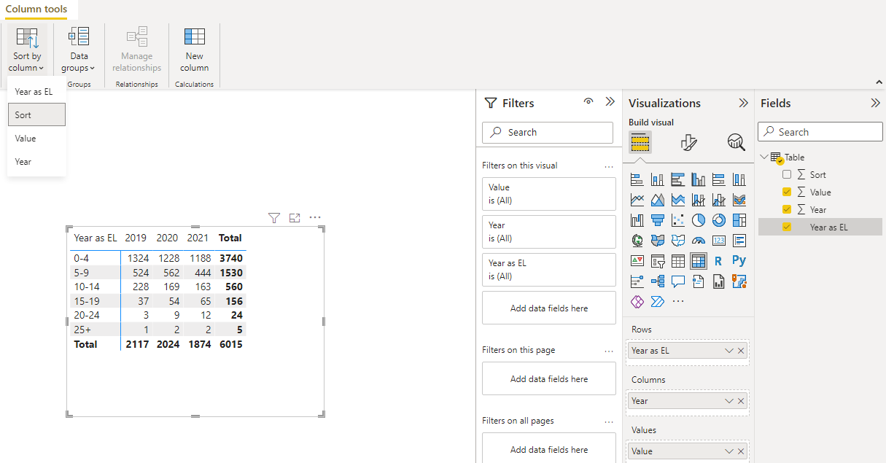Remove Year from Columns well
This screenshot has height=463, width=886.
point(741,401)
